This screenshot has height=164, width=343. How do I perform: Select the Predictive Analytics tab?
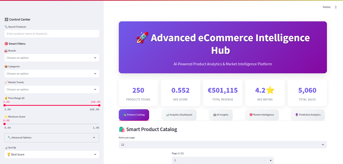coord(308,115)
